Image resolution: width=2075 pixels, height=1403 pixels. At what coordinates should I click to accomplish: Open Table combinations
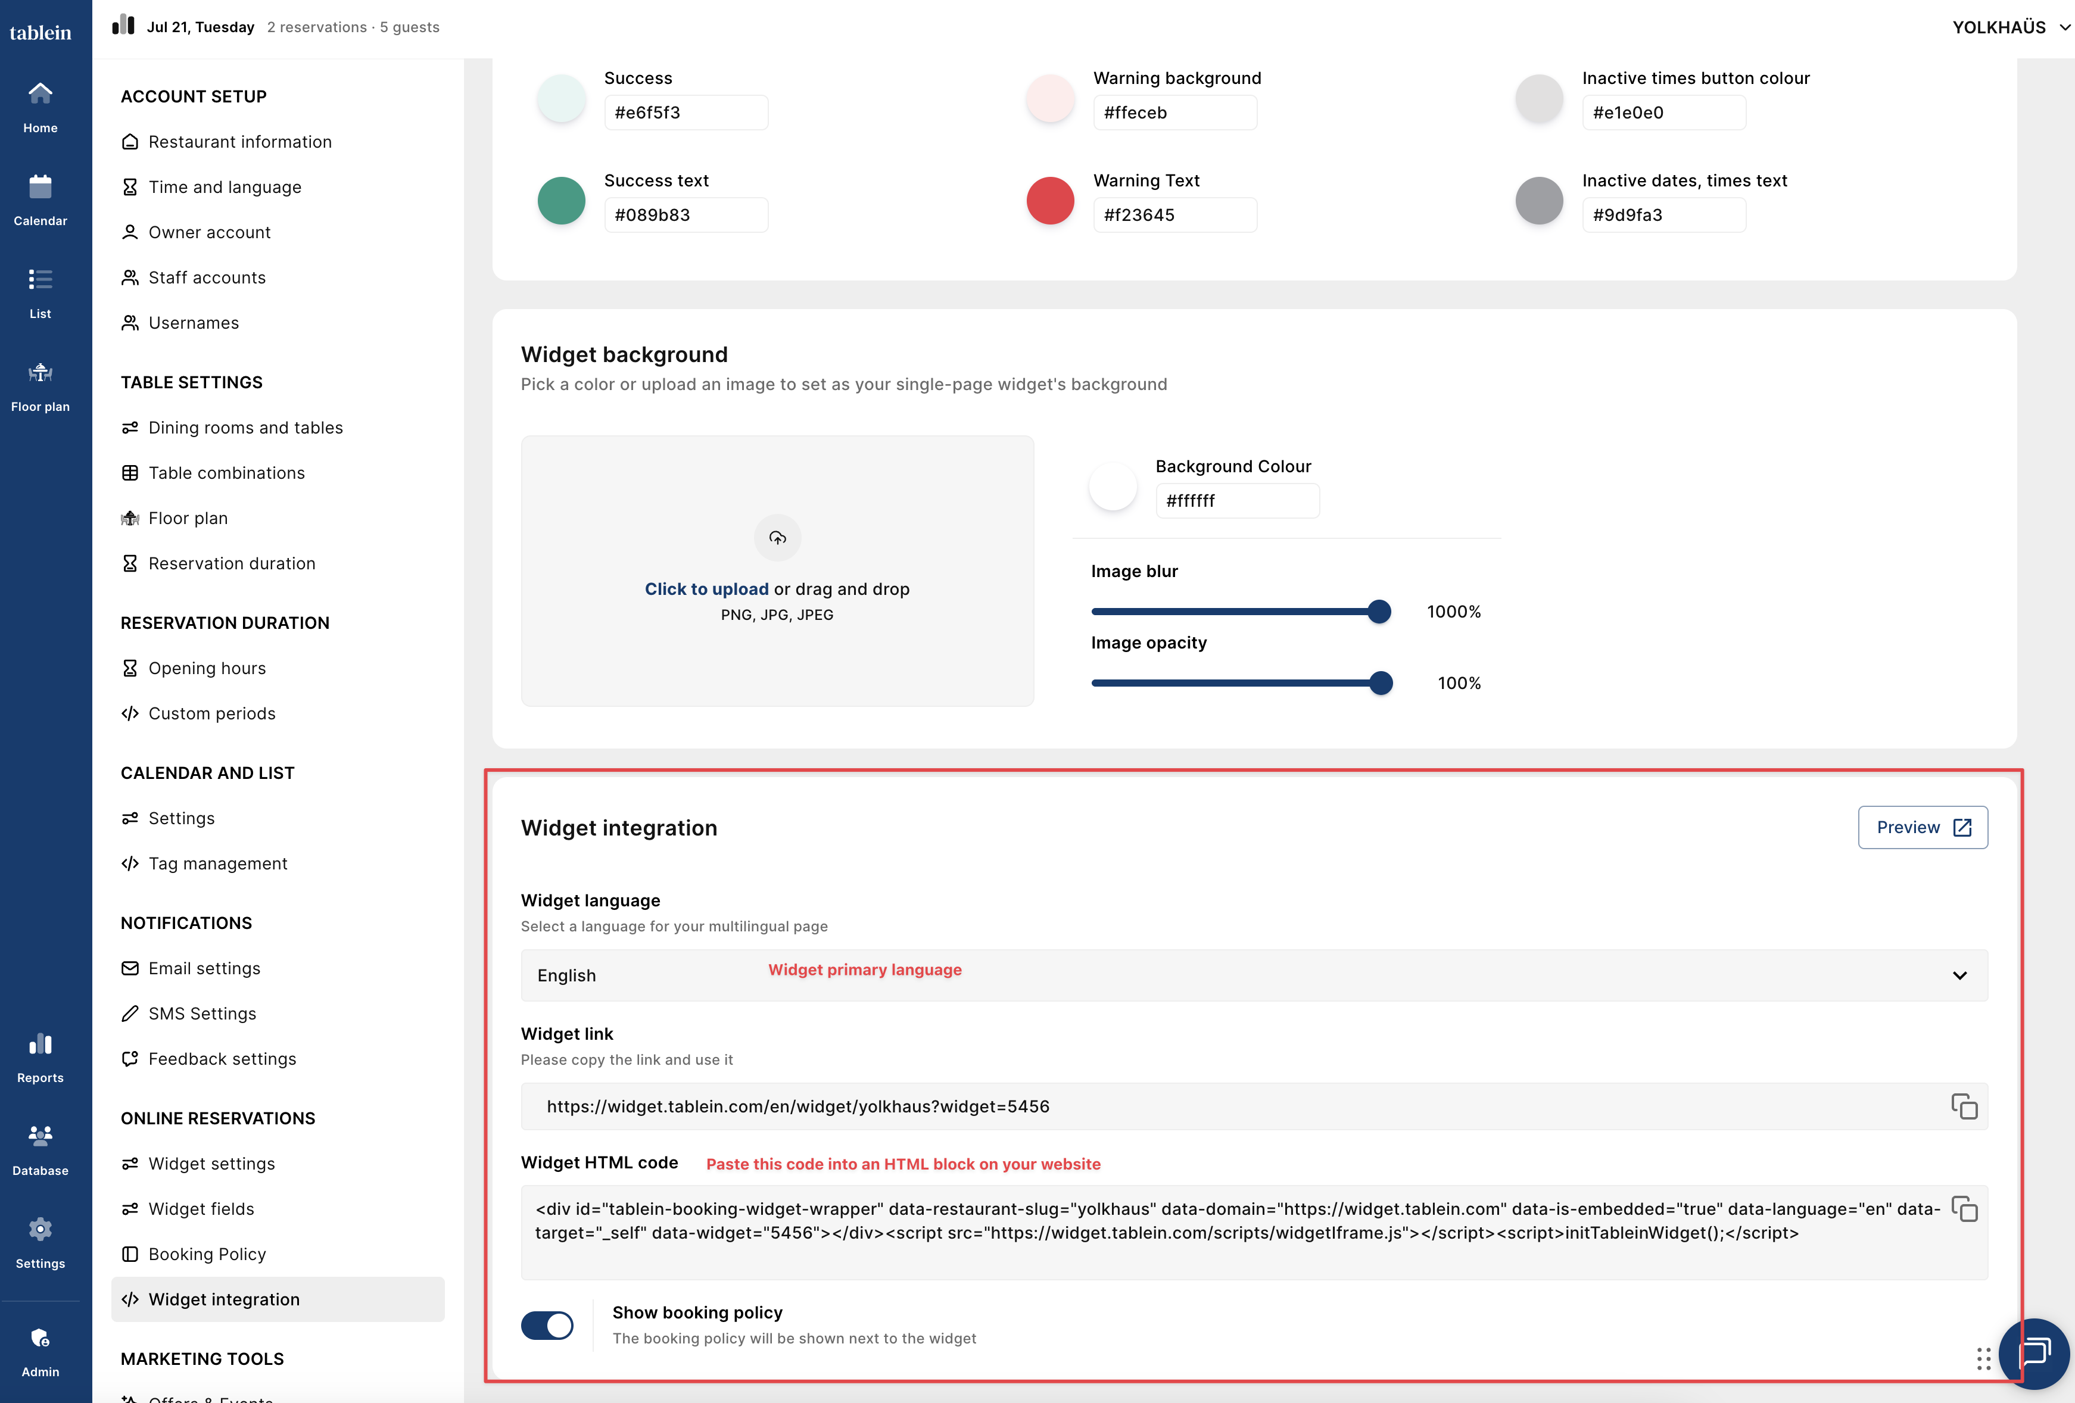[213, 473]
